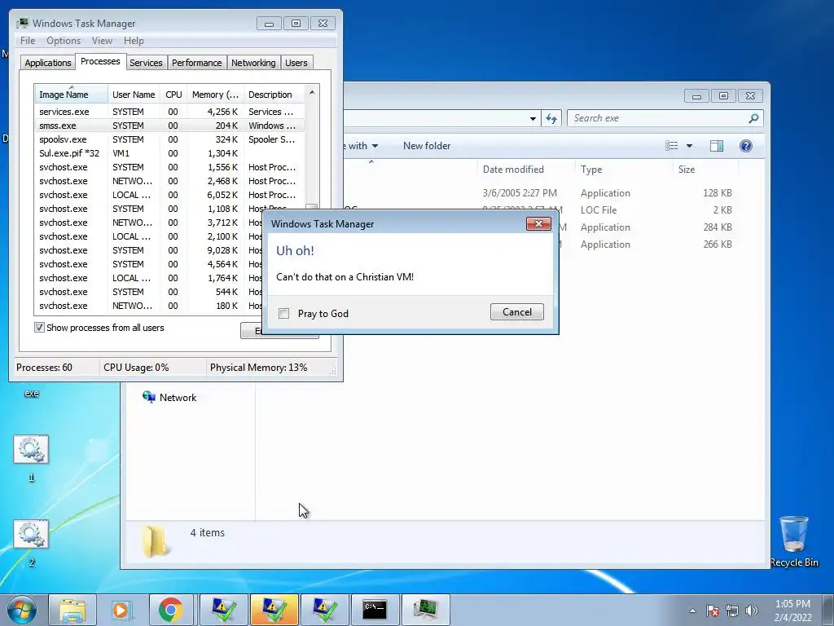The width and height of the screenshot is (834, 626).
Task: Select the services.exe process row
Action: coord(169,112)
